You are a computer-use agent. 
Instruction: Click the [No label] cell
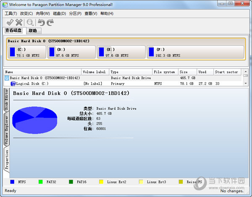(x=93, y=83)
